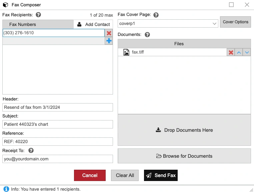Click help icon beside Fax Cover Page
Screen dimensions: 254x192
click(156, 15)
